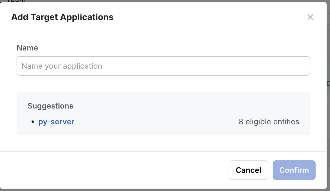Image resolution: width=330 pixels, height=191 pixels.
Task: Cancel adding target applications
Action: pyautogui.click(x=248, y=170)
